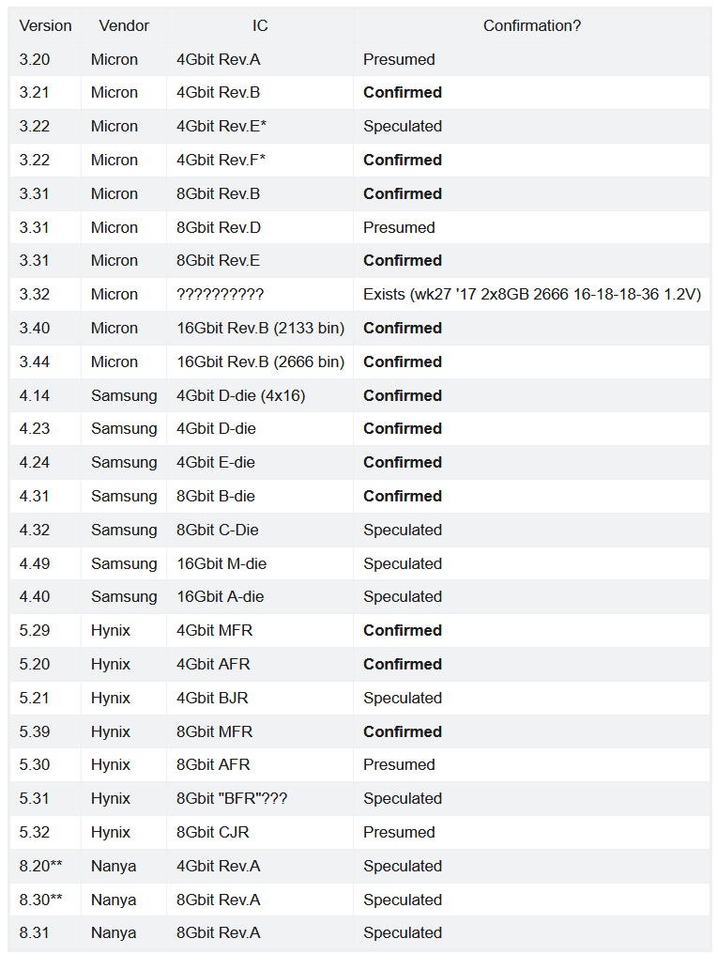Screen dimensions: 717x954
Task: Select the Exists wk27 '17 confirmation text
Action: point(532,295)
